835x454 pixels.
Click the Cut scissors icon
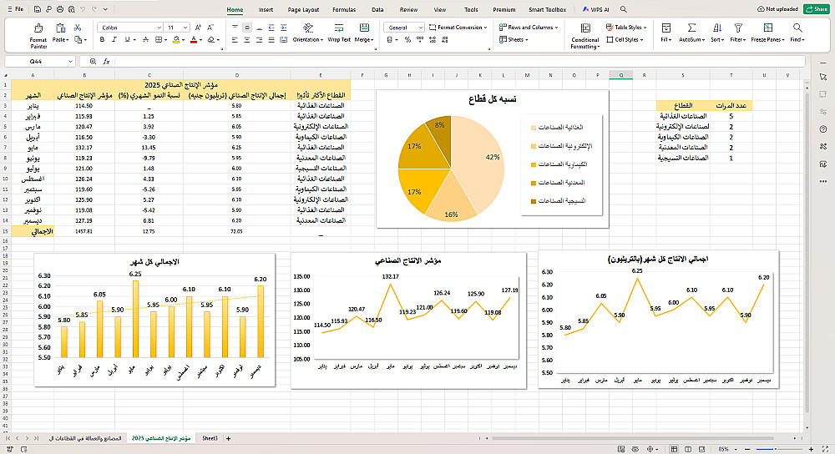pos(78,27)
